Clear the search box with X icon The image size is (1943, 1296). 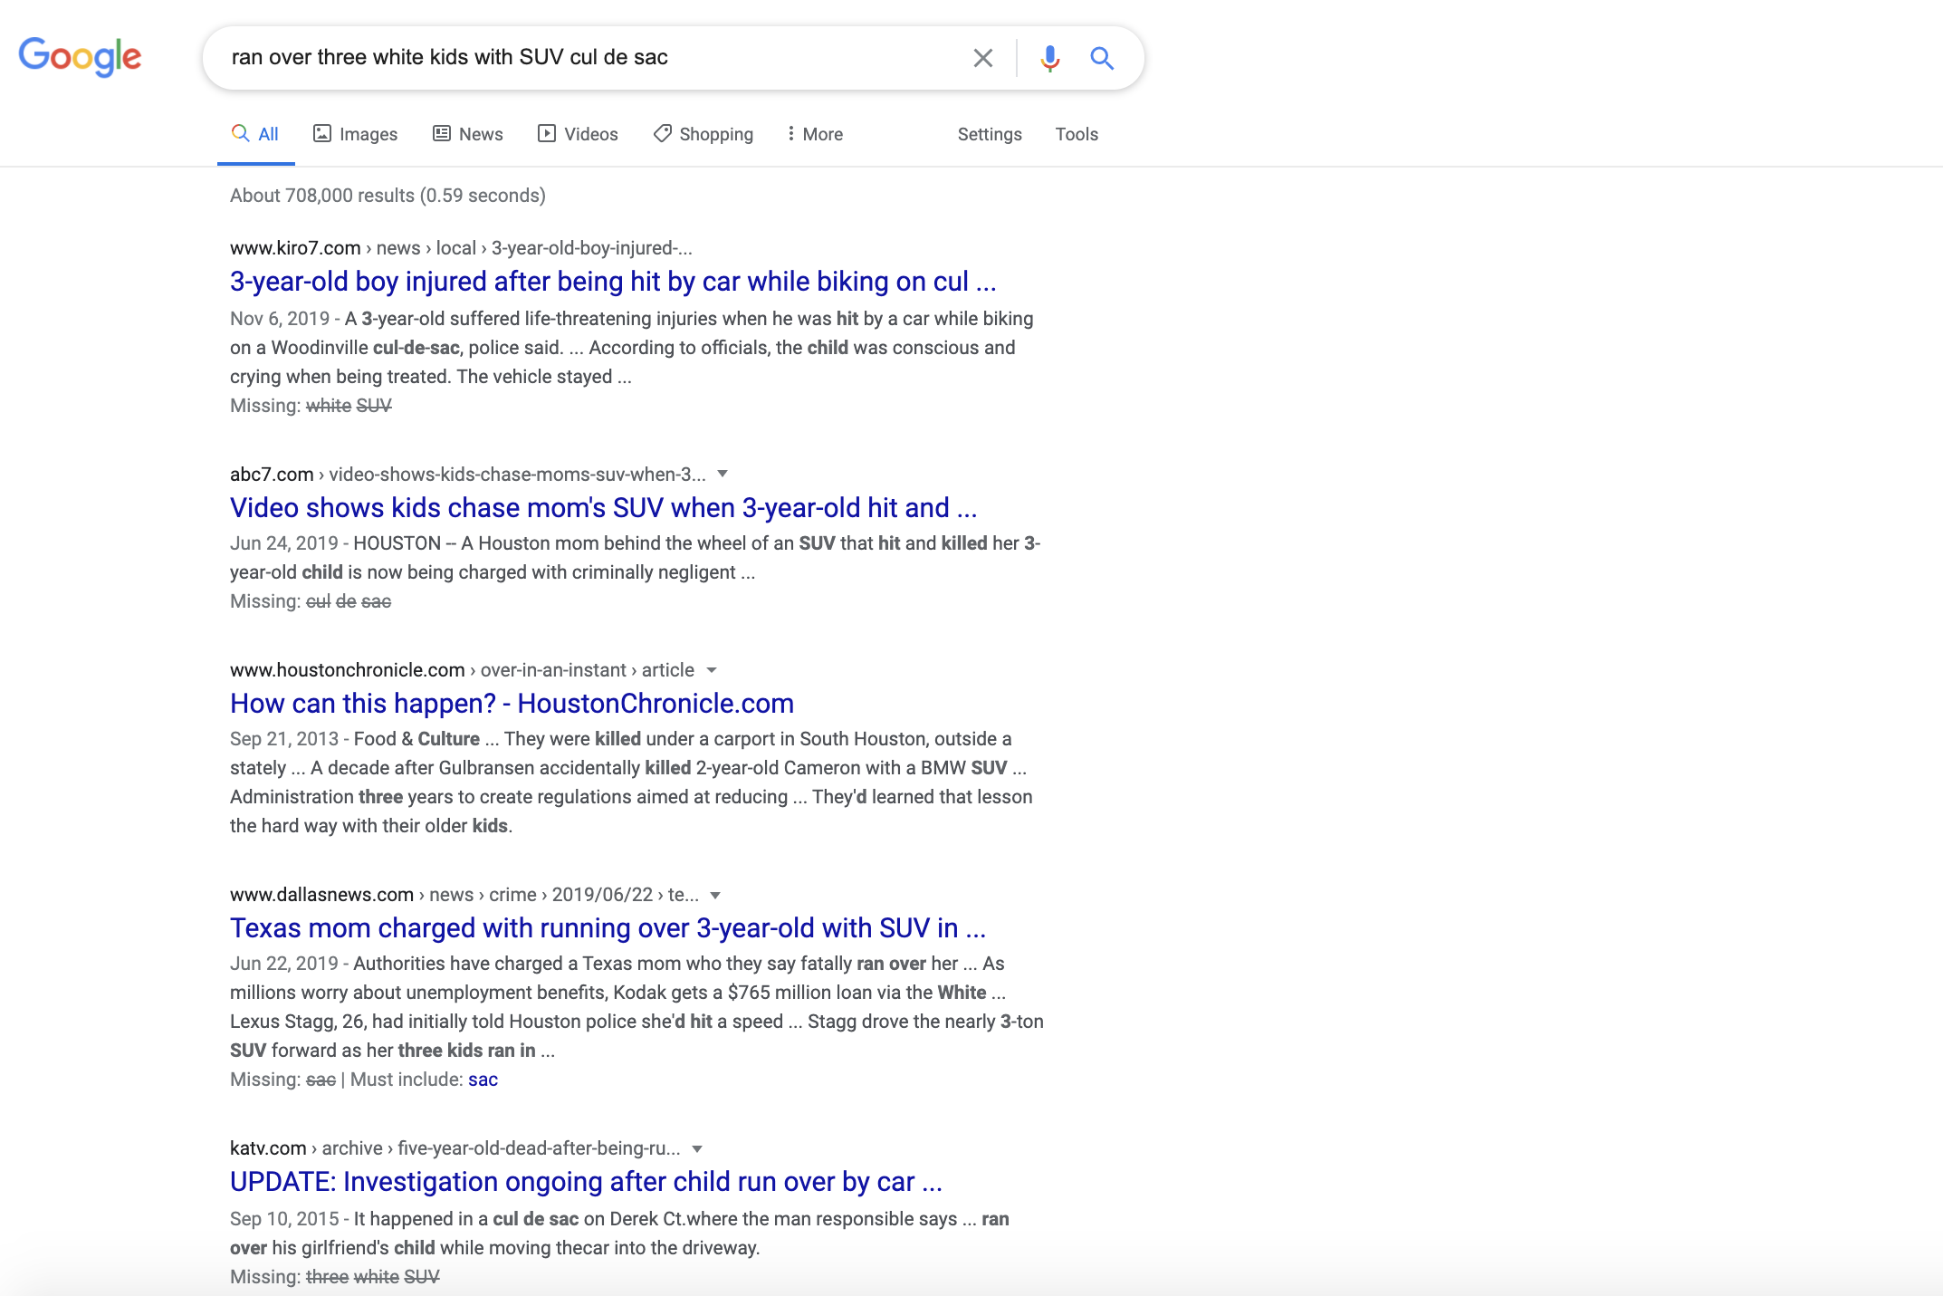[982, 58]
